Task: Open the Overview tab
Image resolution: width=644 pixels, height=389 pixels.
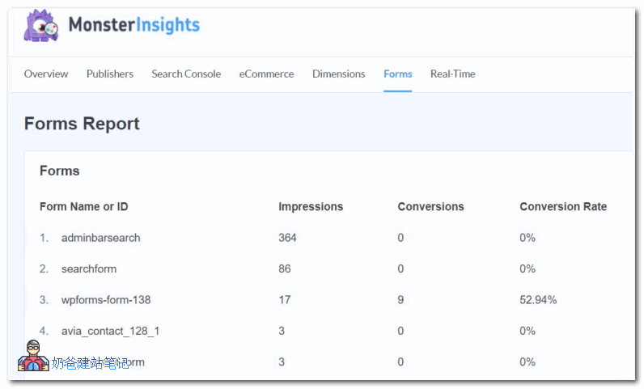Action: (x=46, y=74)
